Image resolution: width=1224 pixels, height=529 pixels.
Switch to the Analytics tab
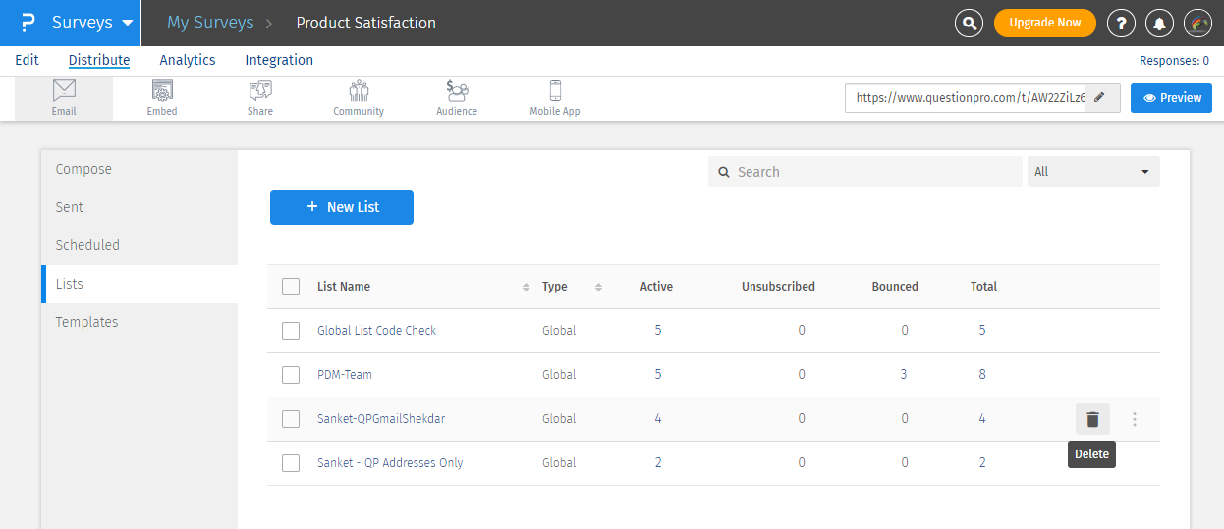[188, 60]
